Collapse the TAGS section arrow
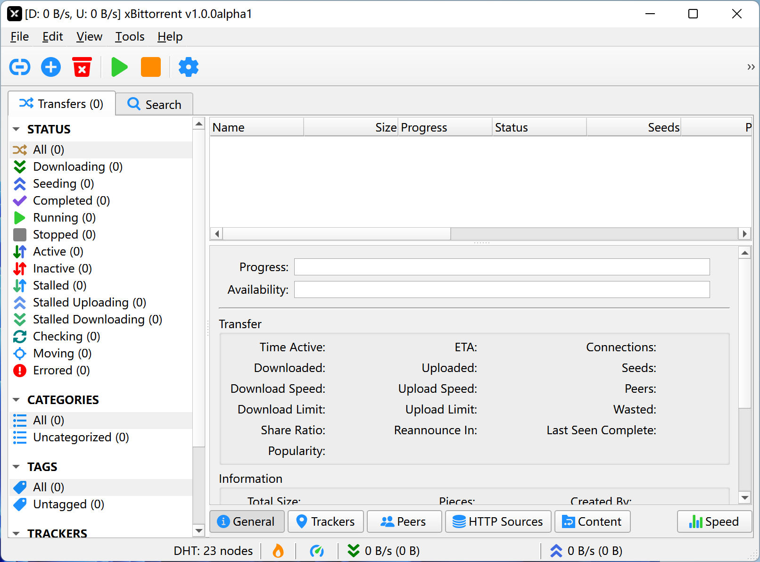The height and width of the screenshot is (562, 760). click(17, 467)
